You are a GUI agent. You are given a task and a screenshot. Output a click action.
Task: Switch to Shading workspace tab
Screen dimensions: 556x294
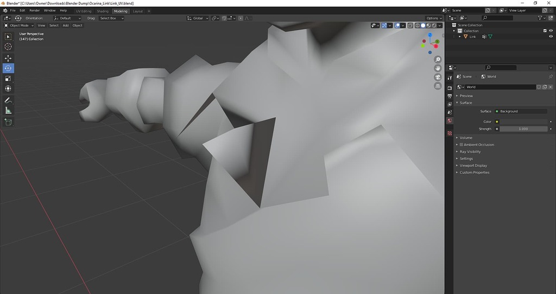pos(103,11)
